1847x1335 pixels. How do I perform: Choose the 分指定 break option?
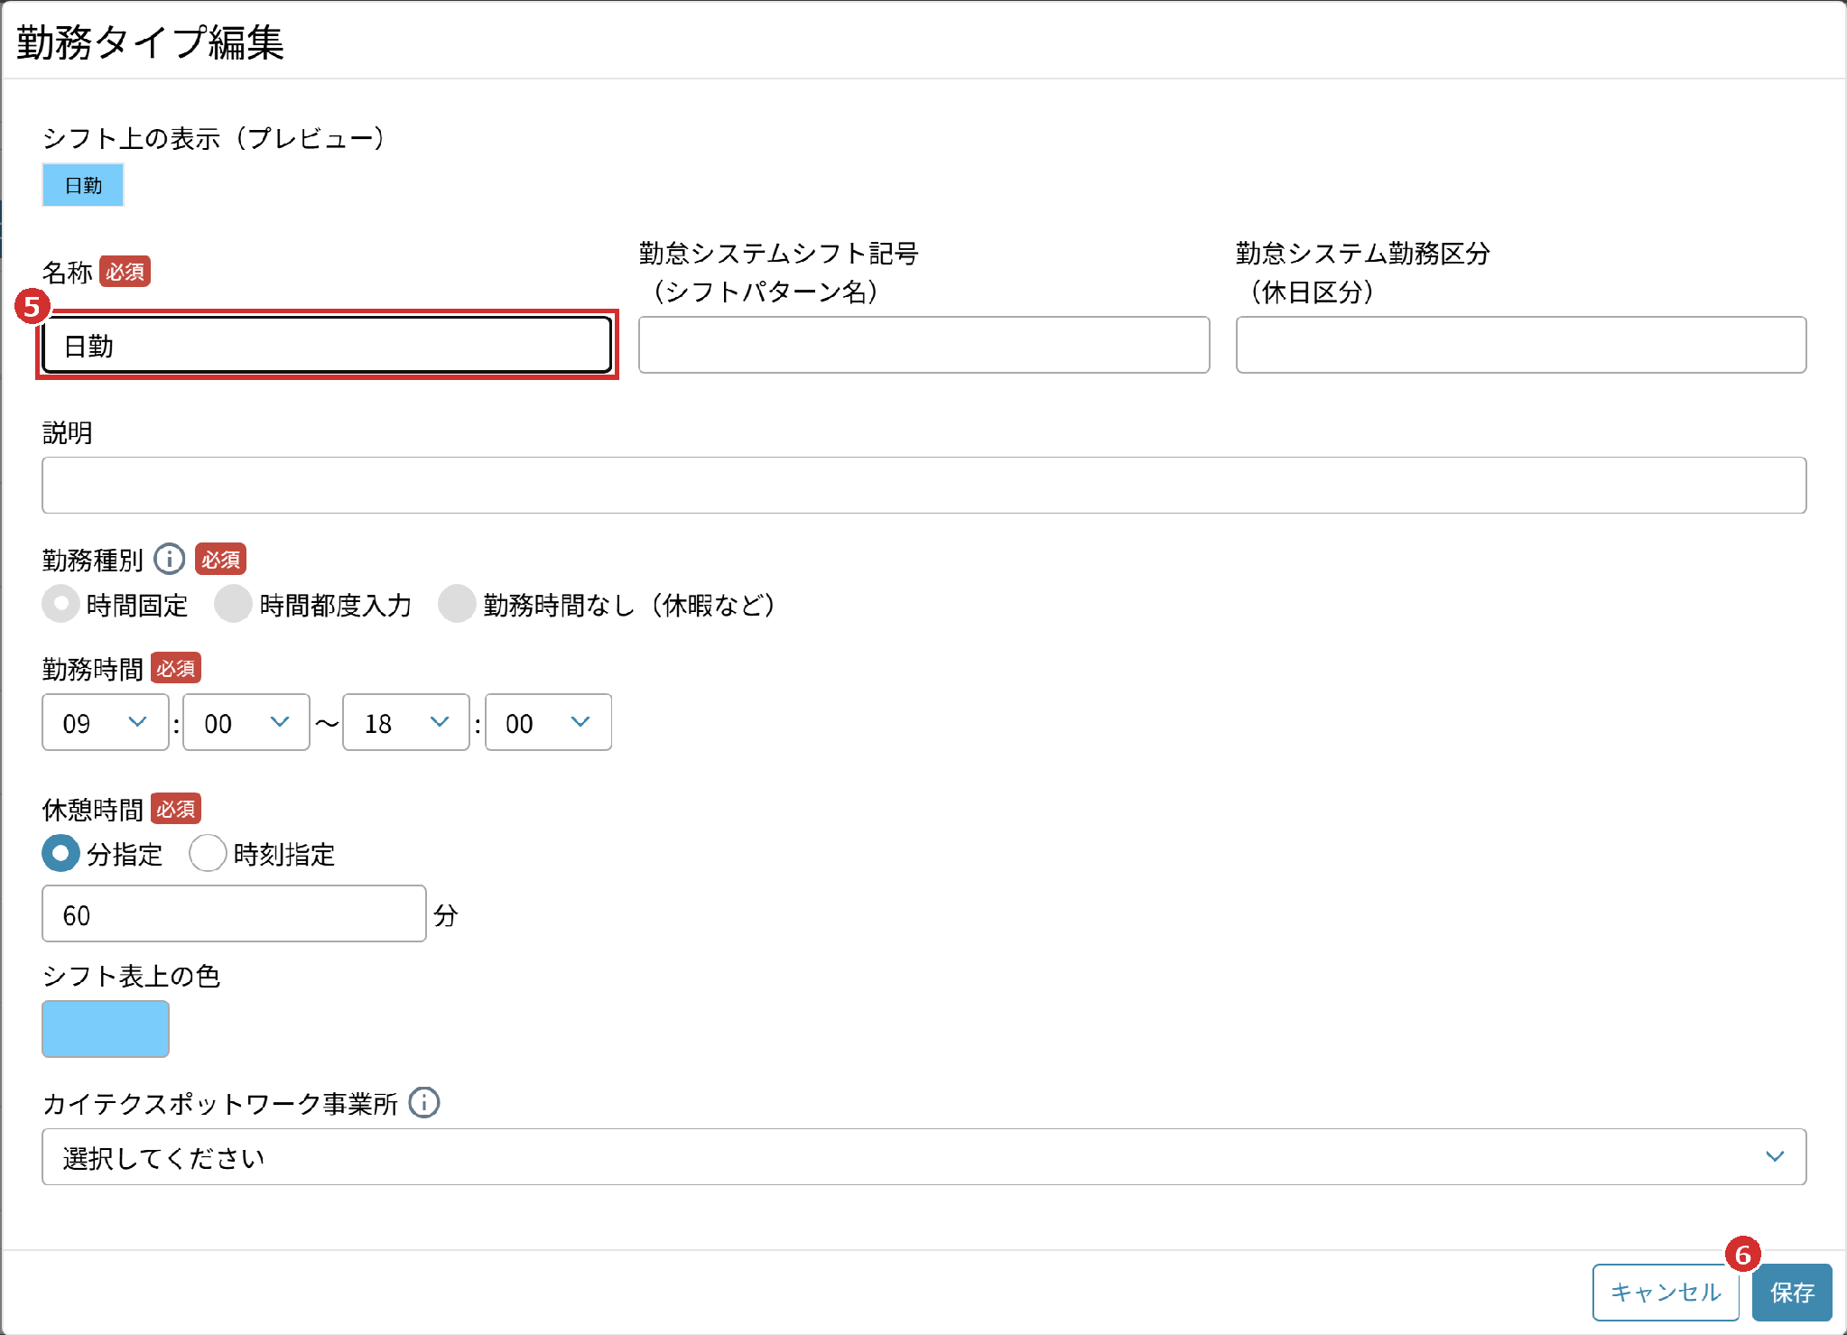pos(60,853)
